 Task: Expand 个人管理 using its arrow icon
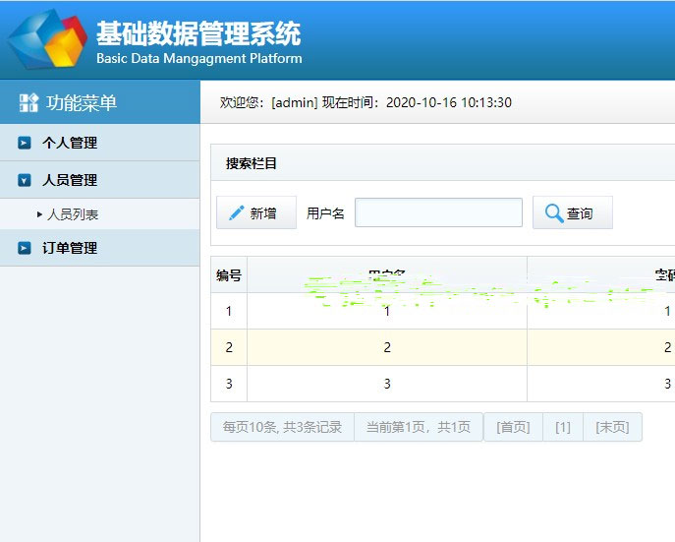24,143
